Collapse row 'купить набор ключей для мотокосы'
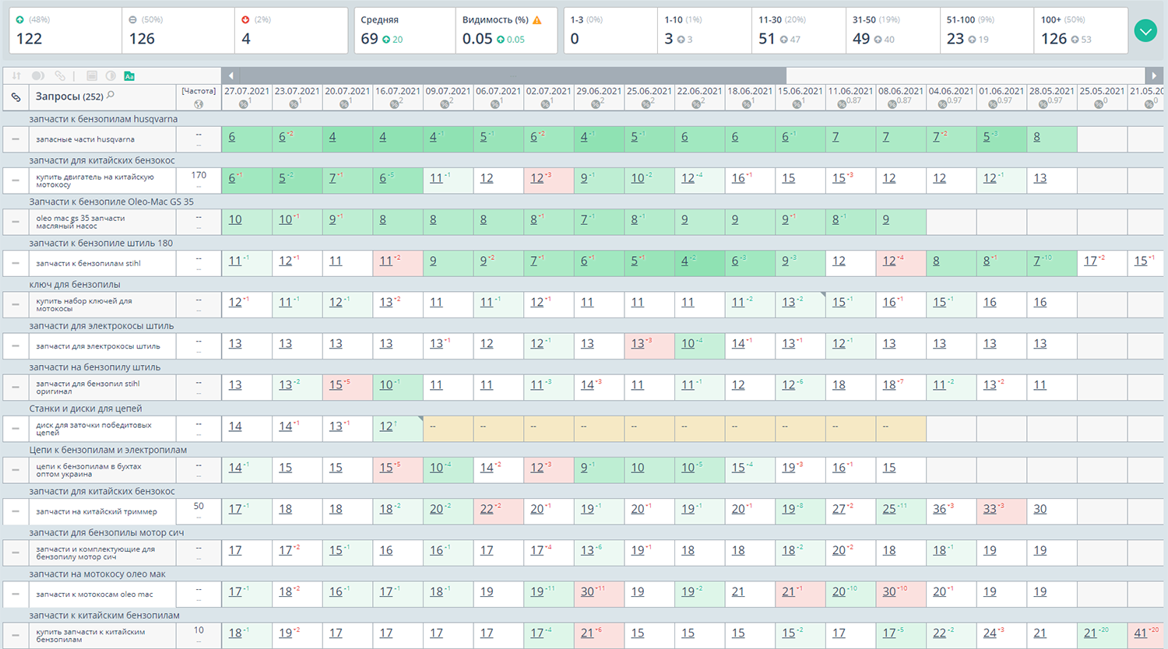 (x=16, y=304)
